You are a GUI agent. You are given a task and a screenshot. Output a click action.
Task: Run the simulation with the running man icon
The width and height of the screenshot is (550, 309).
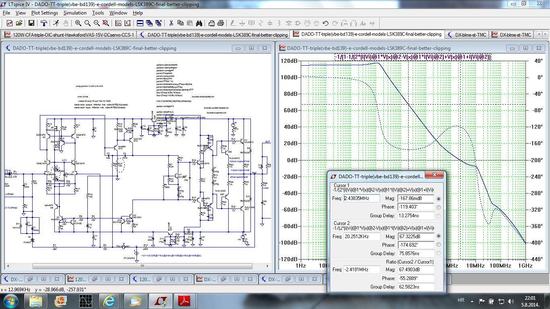coord(56,23)
